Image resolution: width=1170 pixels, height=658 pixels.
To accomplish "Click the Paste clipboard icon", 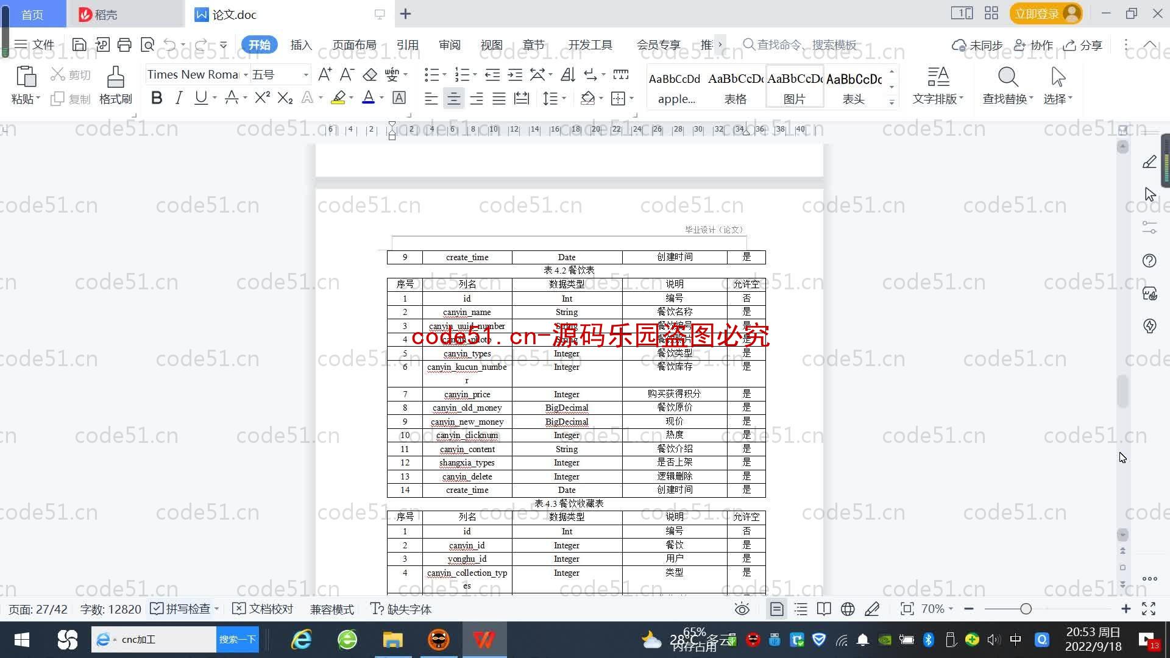I will 26,77.
